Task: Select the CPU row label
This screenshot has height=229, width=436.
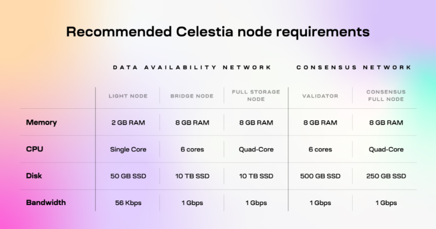Action: [35, 149]
